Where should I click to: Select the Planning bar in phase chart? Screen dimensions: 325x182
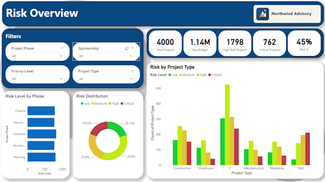point(42,157)
